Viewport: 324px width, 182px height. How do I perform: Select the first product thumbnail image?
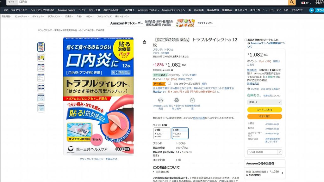pyautogui.click(x=41, y=47)
